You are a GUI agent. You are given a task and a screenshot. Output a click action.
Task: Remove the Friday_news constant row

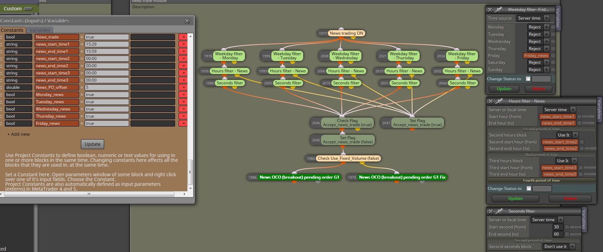pos(183,123)
